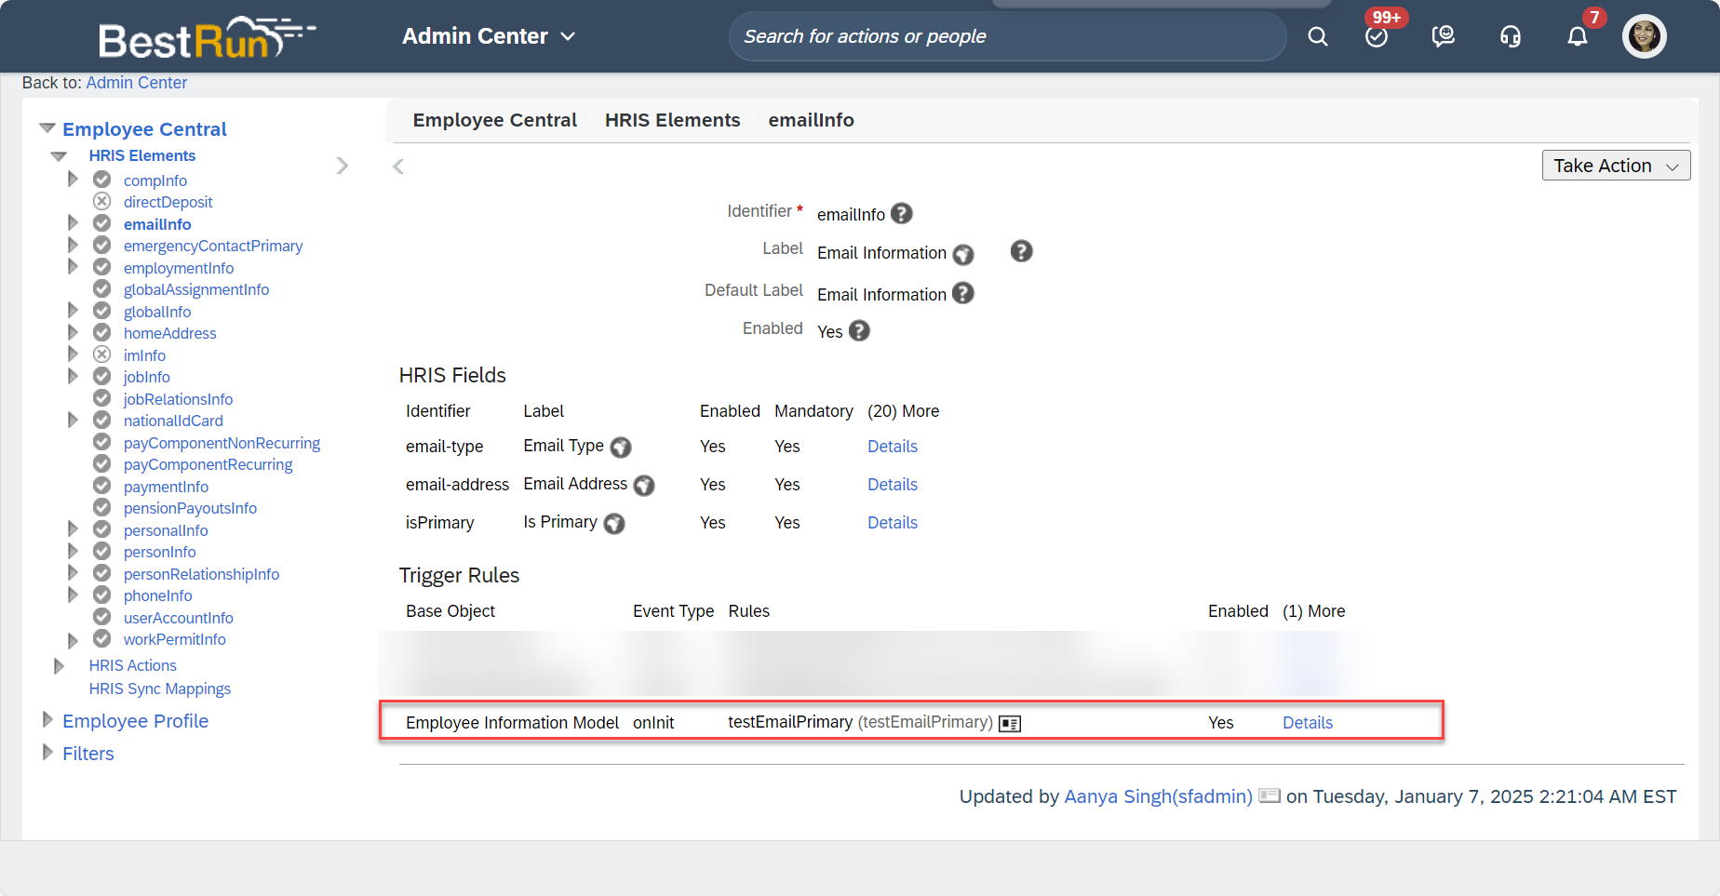Open the feedback chat icon in header
Image resolution: width=1720 pixels, height=896 pixels.
click(x=1444, y=36)
